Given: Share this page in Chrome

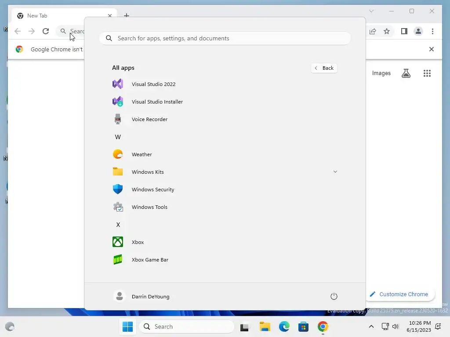Looking at the screenshot, I should click(373, 31).
